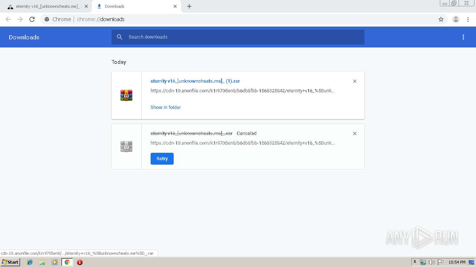
Task: Click the greyed archive icon of canceled download
Action: coord(126,146)
